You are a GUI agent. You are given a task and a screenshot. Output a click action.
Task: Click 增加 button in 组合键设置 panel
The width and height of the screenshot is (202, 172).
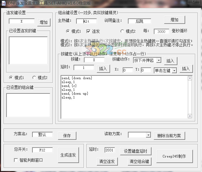pyautogui.click(x=174, y=20)
